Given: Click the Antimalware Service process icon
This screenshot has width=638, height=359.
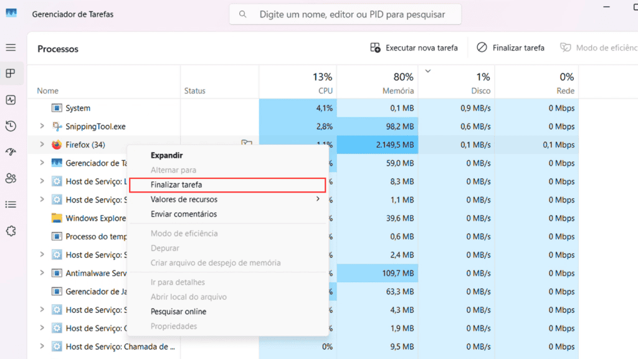Looking at the screenshot, I should (57, 273).
